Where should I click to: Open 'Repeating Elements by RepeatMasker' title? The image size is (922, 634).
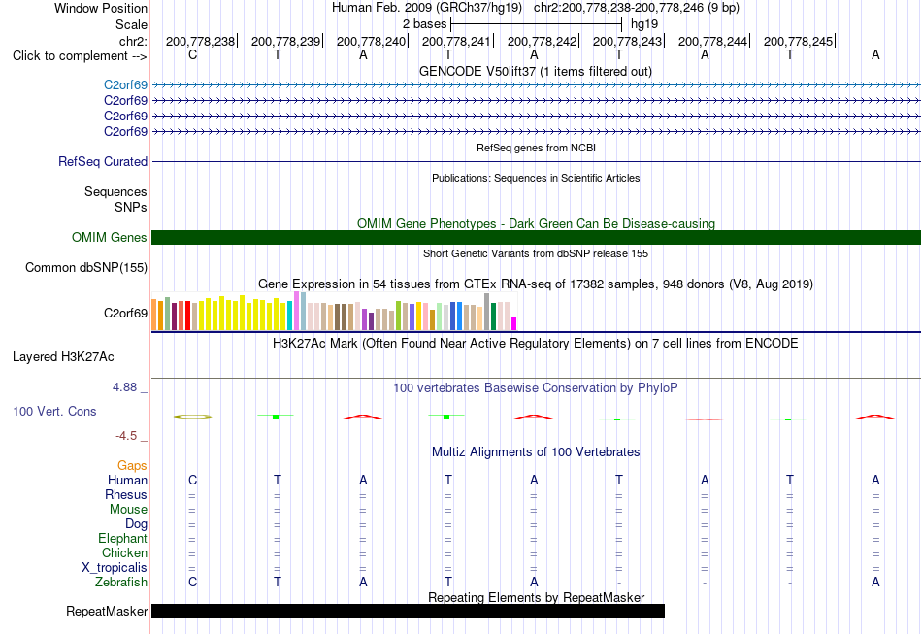click(x=537, y=597)
